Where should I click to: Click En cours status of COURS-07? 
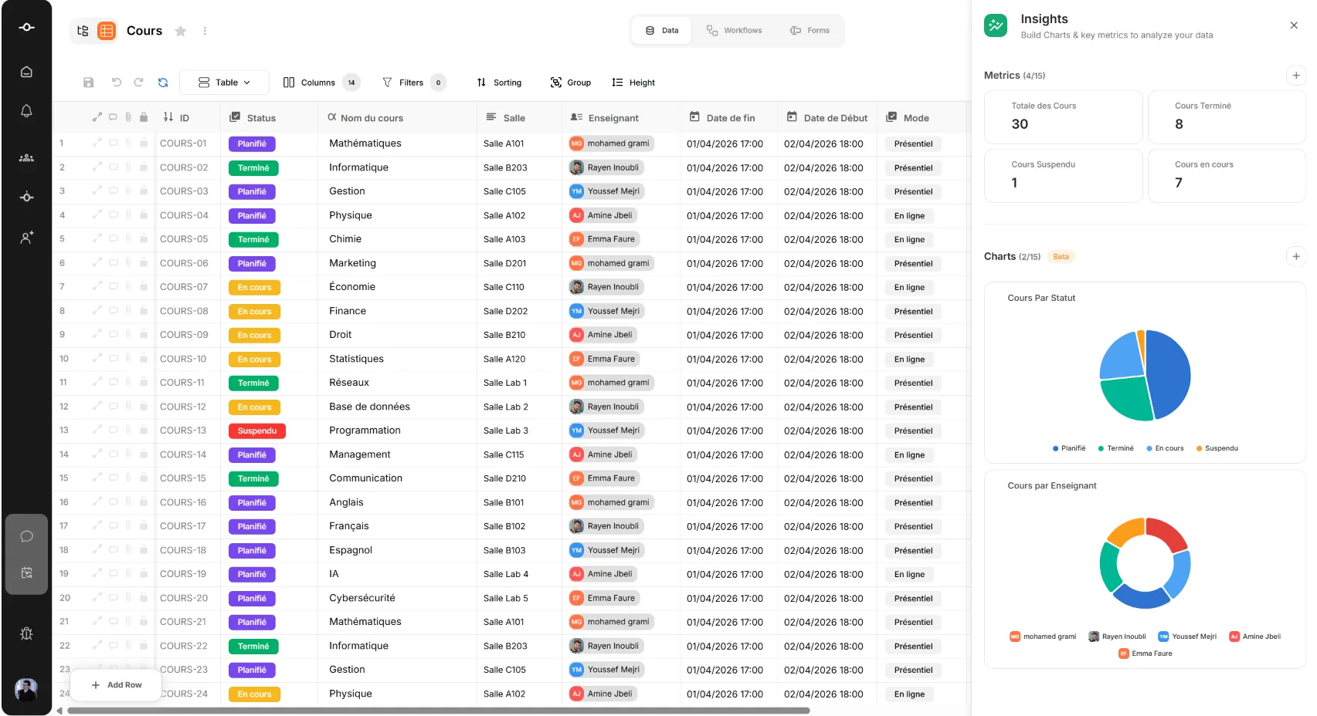click(x=254, y=287)
